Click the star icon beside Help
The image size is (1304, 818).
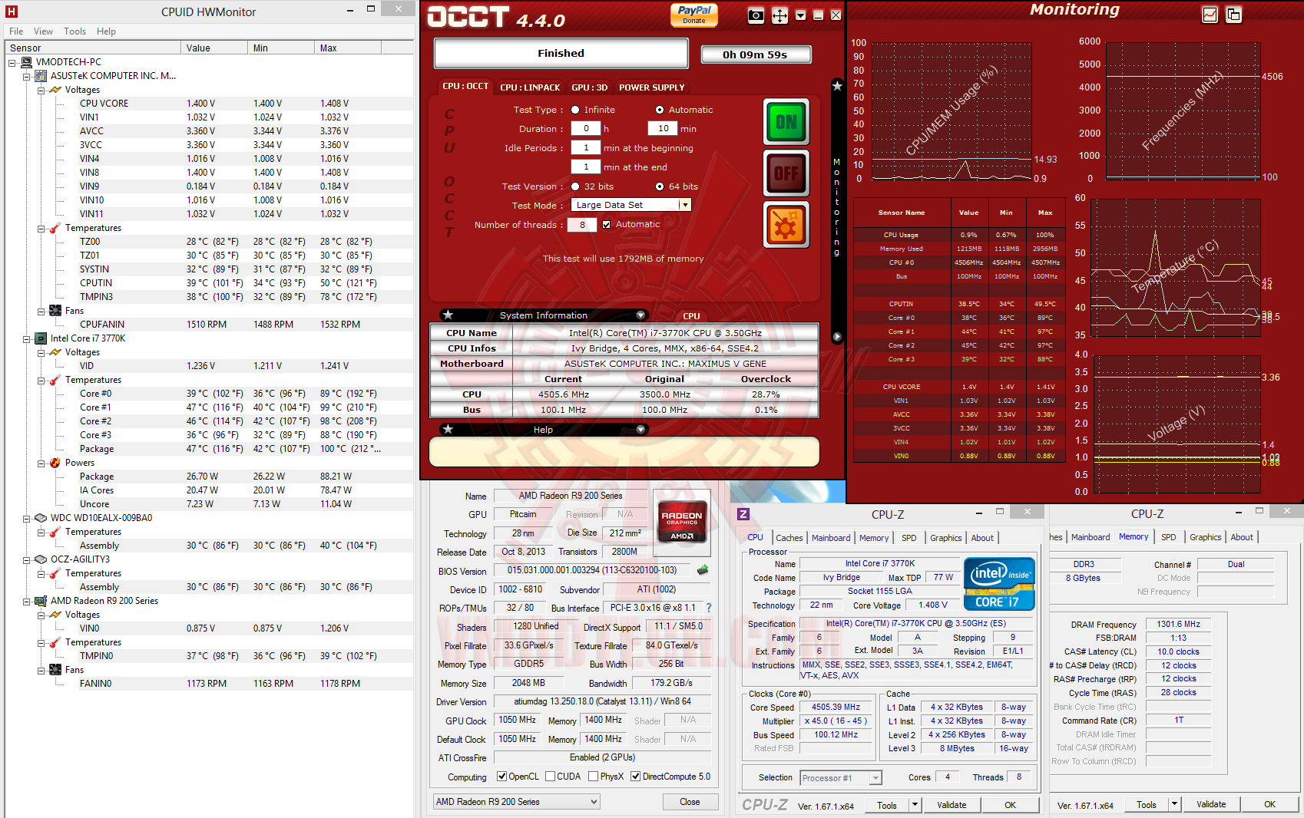click(448, 429)
